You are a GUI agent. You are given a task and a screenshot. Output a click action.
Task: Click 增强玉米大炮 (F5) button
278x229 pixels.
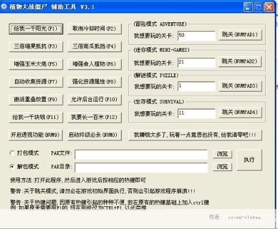tap(36, 64)
